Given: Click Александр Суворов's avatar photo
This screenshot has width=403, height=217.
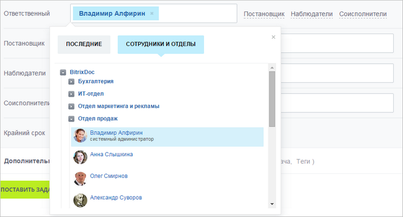Looking at the screenshot, I should click(x=80, y=200).
